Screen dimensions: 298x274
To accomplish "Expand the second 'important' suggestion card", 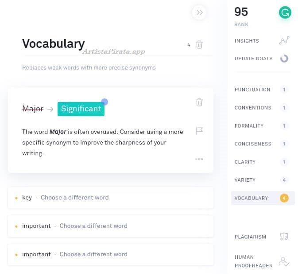I will [110, 254].
